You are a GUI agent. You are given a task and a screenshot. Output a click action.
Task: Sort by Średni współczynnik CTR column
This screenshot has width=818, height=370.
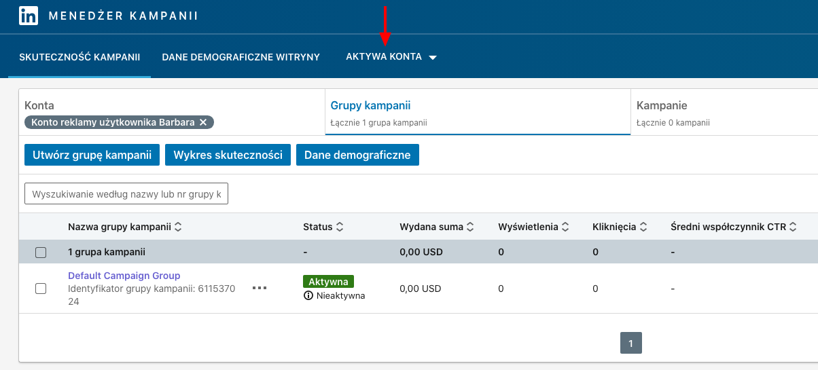792,227
